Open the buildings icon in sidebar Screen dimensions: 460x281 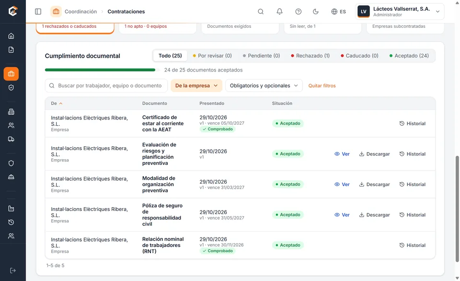[11, 112]
